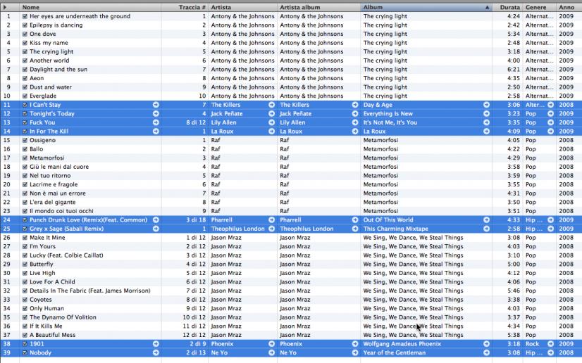Click arrow icon beside Theophilus London in Artista column

[272, 229]
